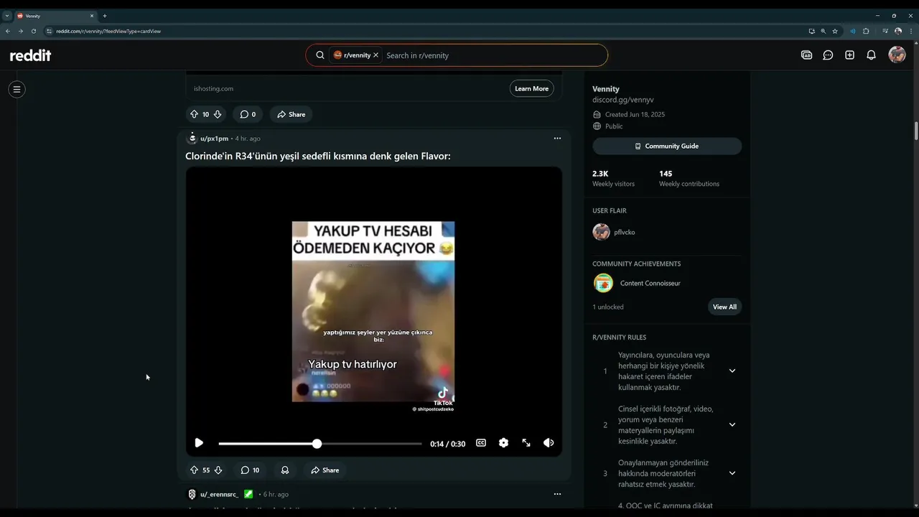919x517 pixels.
Task: Open user u/px1pm's profile
Action: click(x=214, y=139)
